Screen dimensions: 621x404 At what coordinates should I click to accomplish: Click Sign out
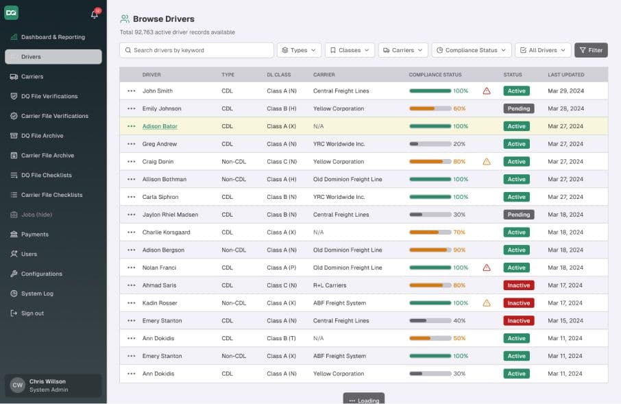[53, 313]
